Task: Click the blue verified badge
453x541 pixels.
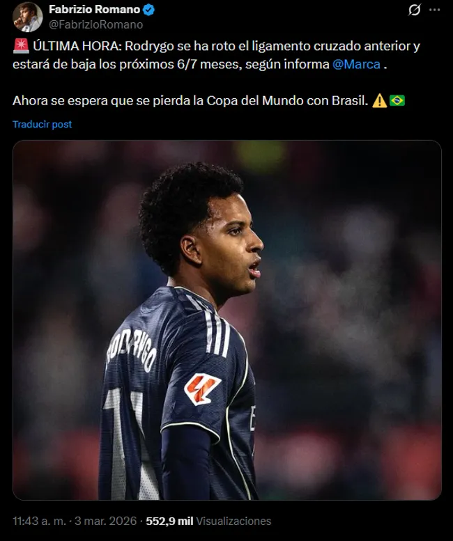Action: point(149,10)
